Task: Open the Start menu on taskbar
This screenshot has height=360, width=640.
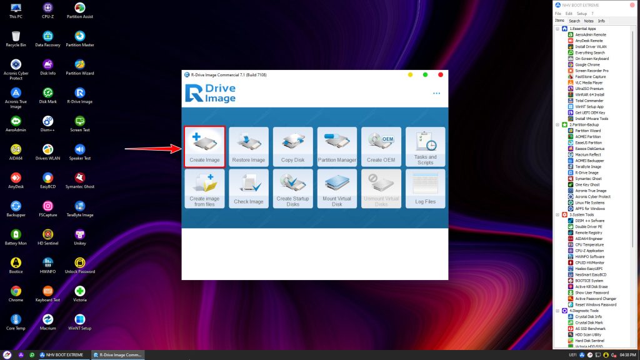Action: pyautogui.click(x=7, y=355)
